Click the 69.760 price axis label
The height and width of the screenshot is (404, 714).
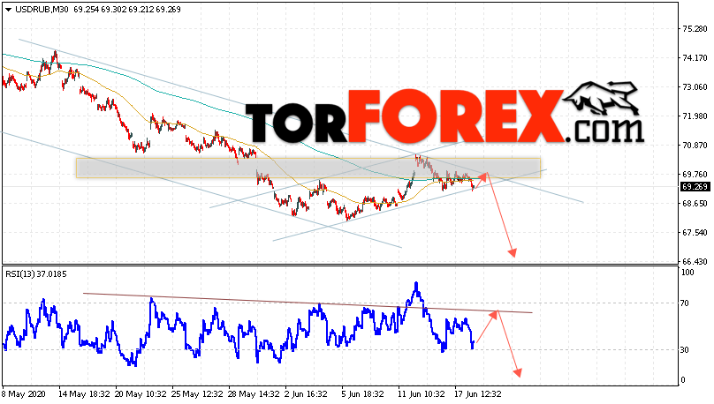click(695, 175)
